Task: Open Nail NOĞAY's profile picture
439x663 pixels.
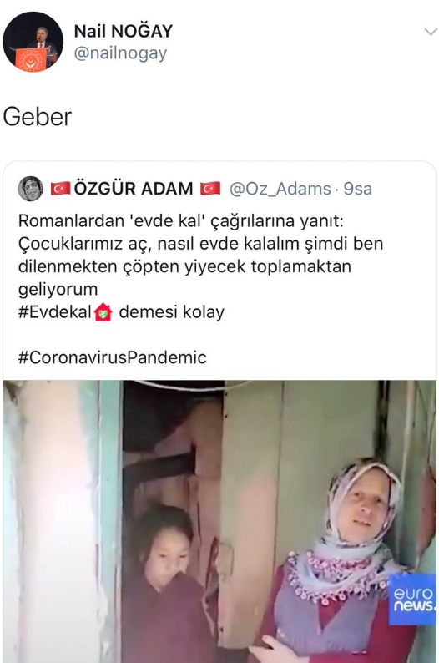Action: [x=33, y=42]
